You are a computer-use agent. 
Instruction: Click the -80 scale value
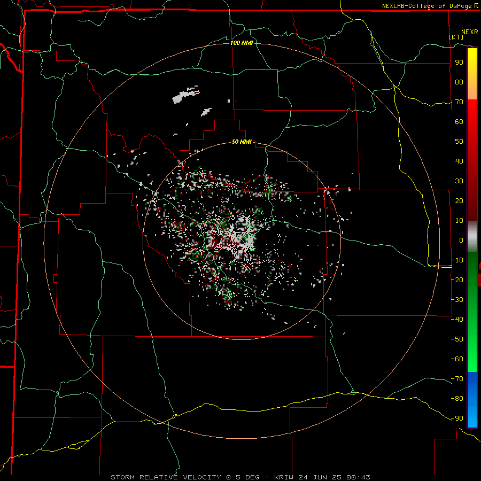[x=457, y=399]
